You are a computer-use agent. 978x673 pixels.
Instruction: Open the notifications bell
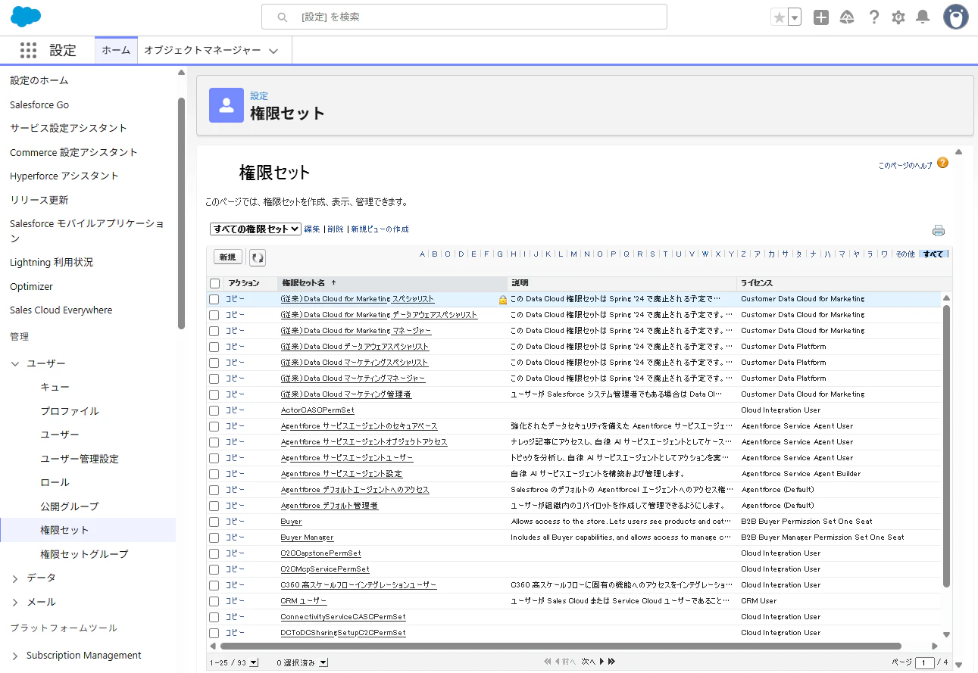(923, 17)
